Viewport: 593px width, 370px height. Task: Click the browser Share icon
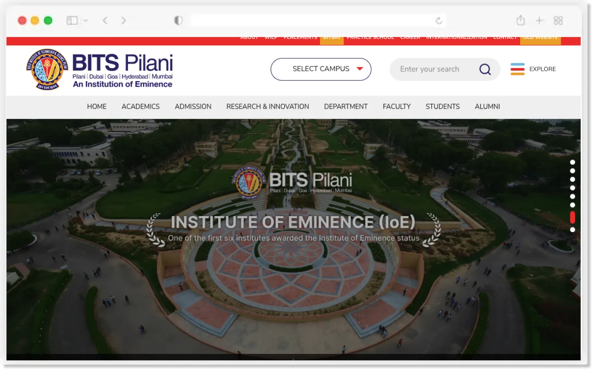pyautogui.click(x=521, y=20)
